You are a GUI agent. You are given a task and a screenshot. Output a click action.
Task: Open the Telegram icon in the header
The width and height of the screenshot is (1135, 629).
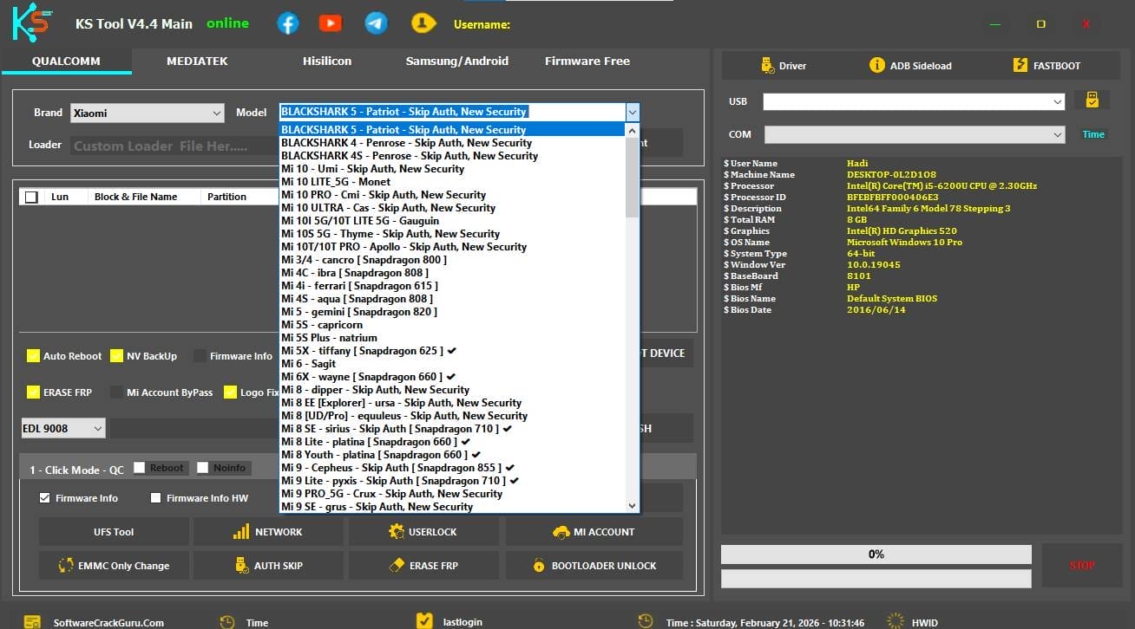[x=376, y=23]
